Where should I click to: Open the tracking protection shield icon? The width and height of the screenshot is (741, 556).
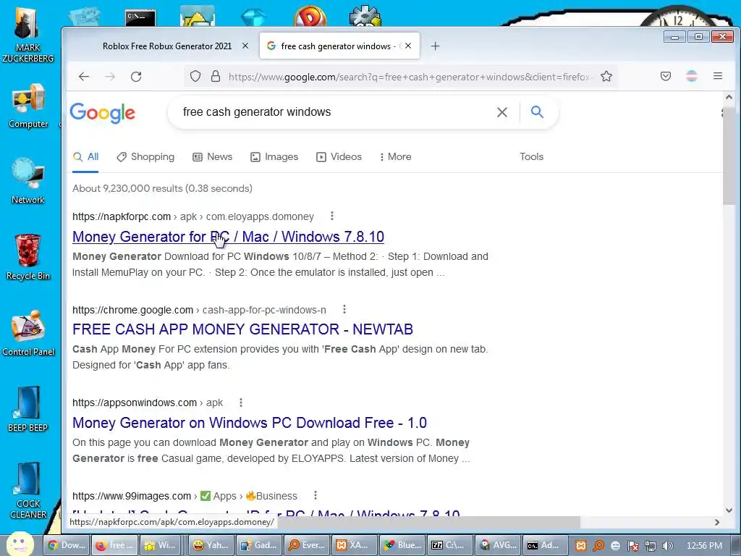click(195, 76)
